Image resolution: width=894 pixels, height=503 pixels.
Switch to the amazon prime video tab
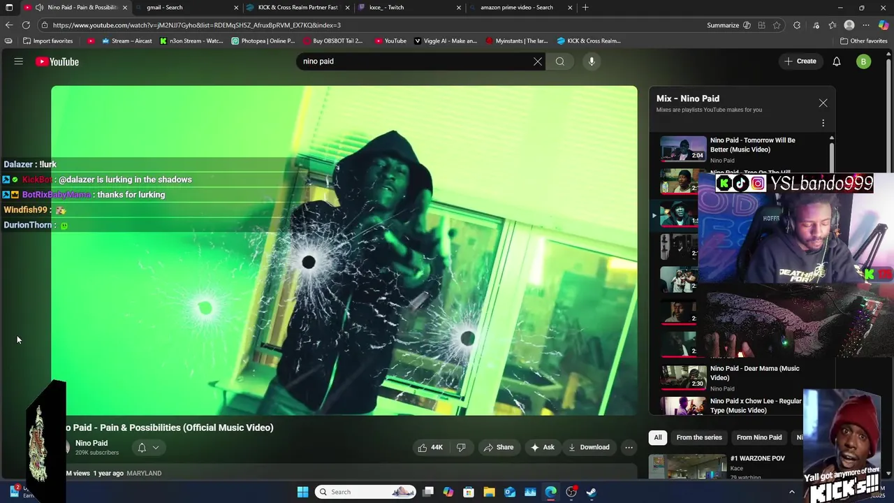pyautogui.click(x=521, y=8)
